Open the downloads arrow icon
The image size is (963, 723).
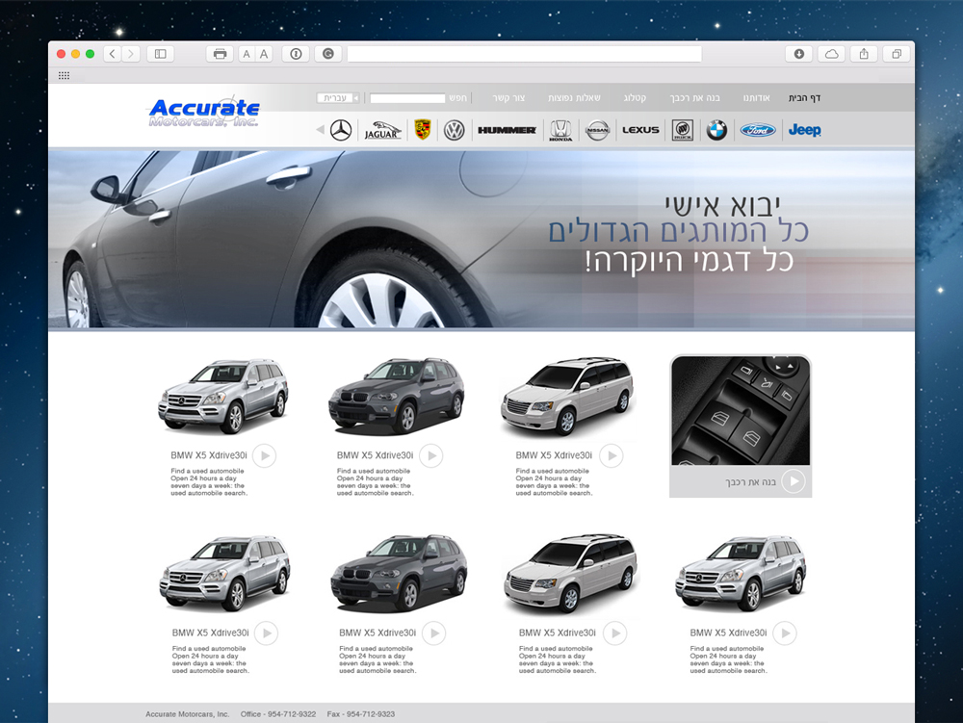[799, 54]
